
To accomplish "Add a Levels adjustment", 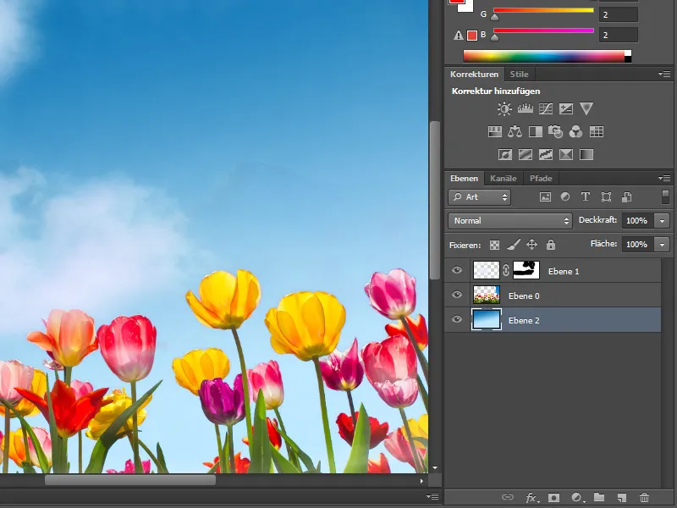I will coord(525,108).
